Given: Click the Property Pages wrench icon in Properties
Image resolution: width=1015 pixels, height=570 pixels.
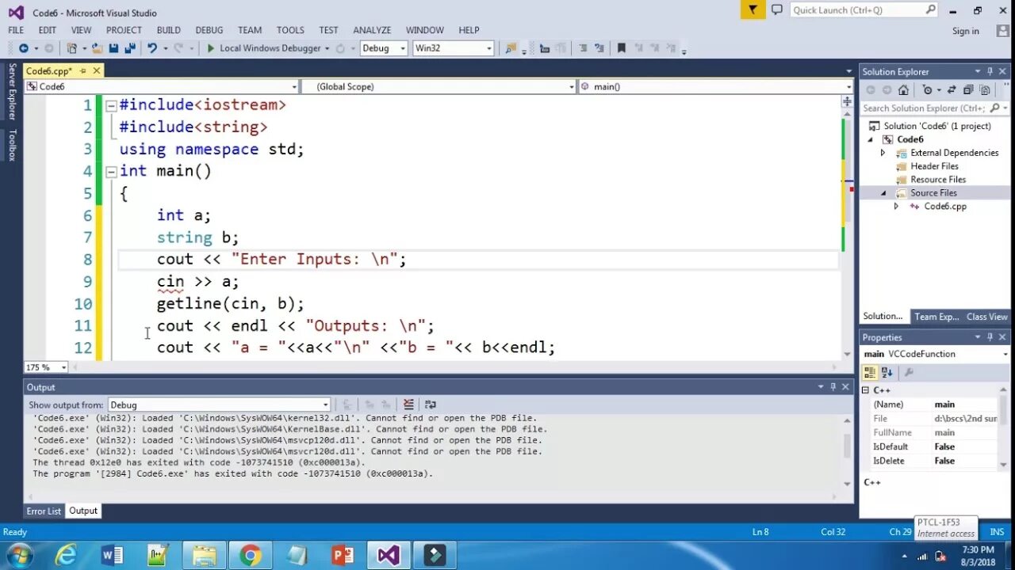Looking at the screenshot, I should click(909, 372).
